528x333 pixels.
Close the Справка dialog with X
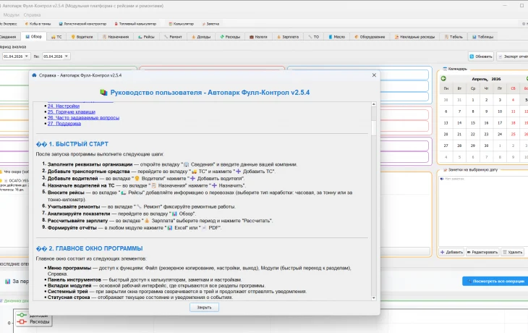[374, 75]
